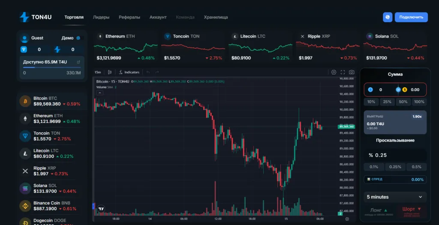Click the chart time-axis settings gear

tap(347, 219)
